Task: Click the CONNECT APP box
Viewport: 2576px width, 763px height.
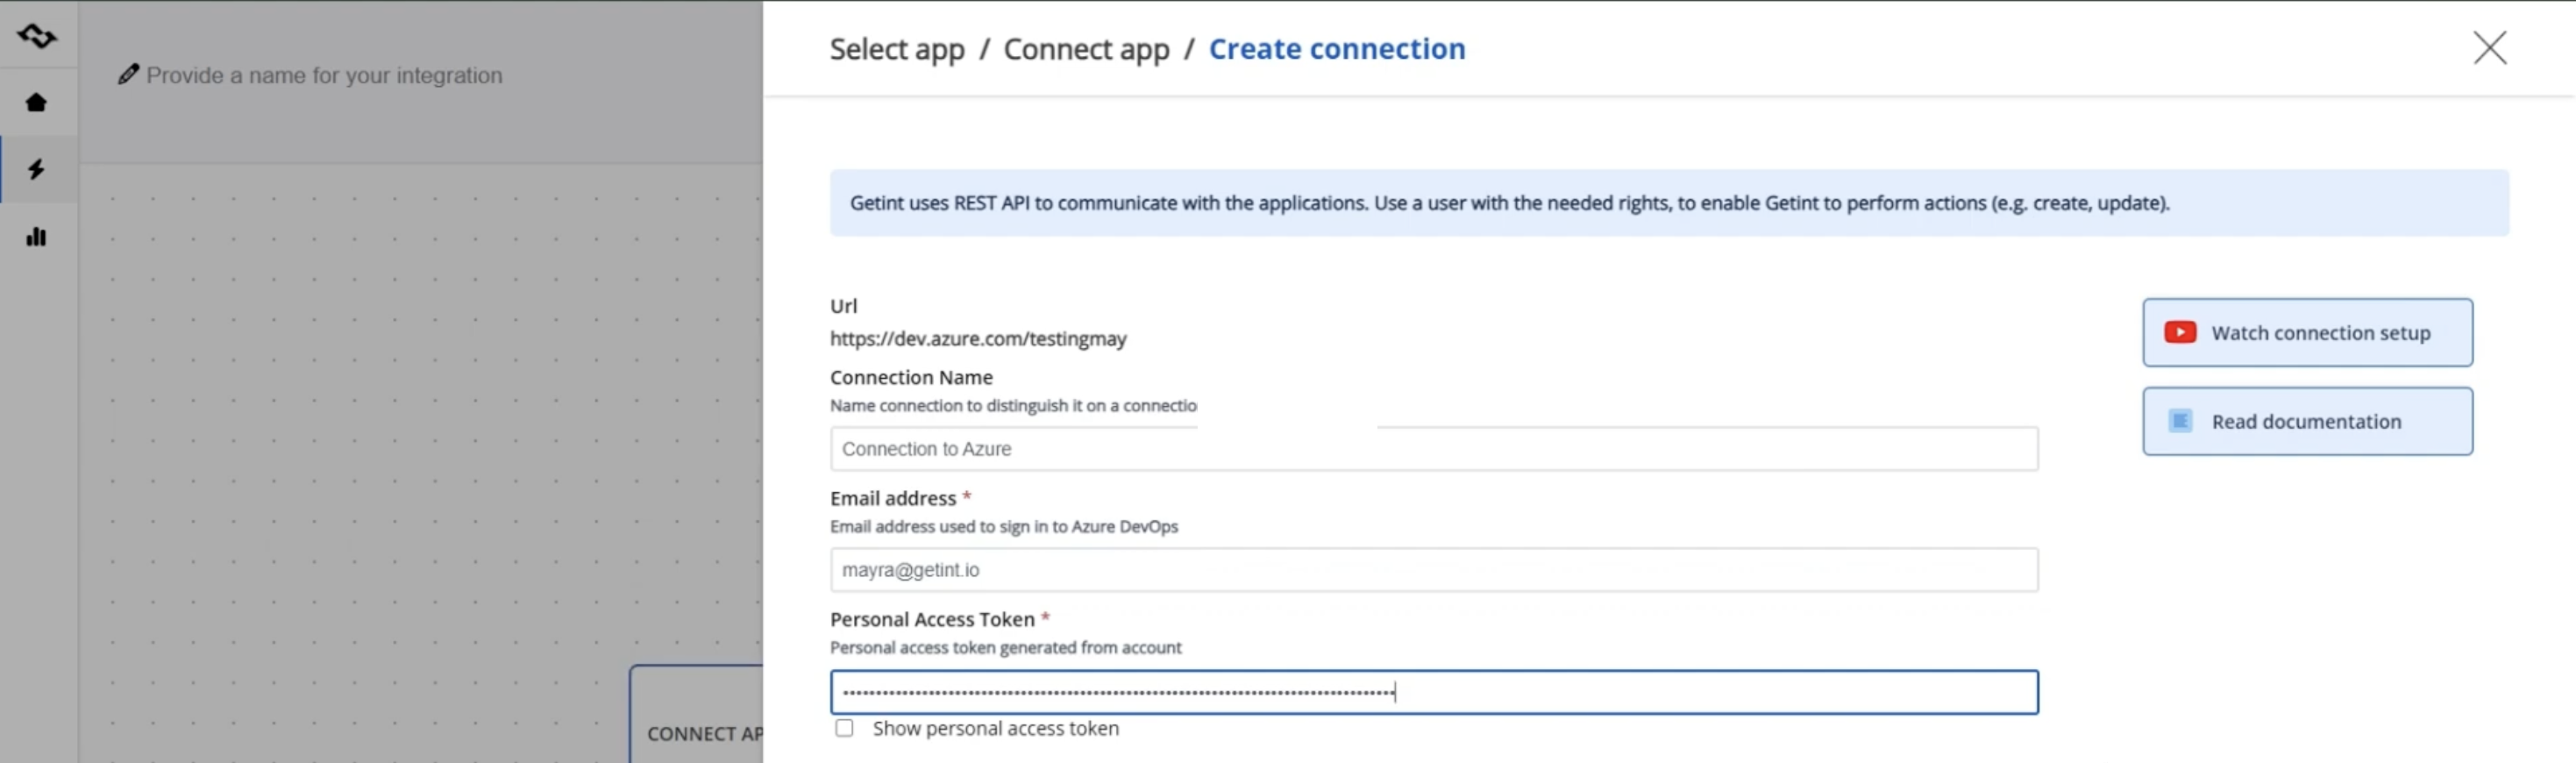Action: (x=697, y=714)
